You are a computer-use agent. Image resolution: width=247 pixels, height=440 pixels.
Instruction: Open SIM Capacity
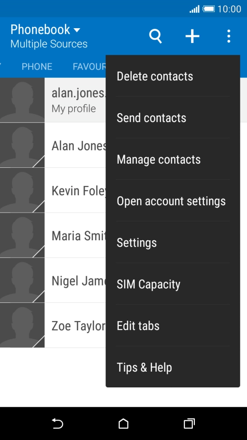pos(149,284)
